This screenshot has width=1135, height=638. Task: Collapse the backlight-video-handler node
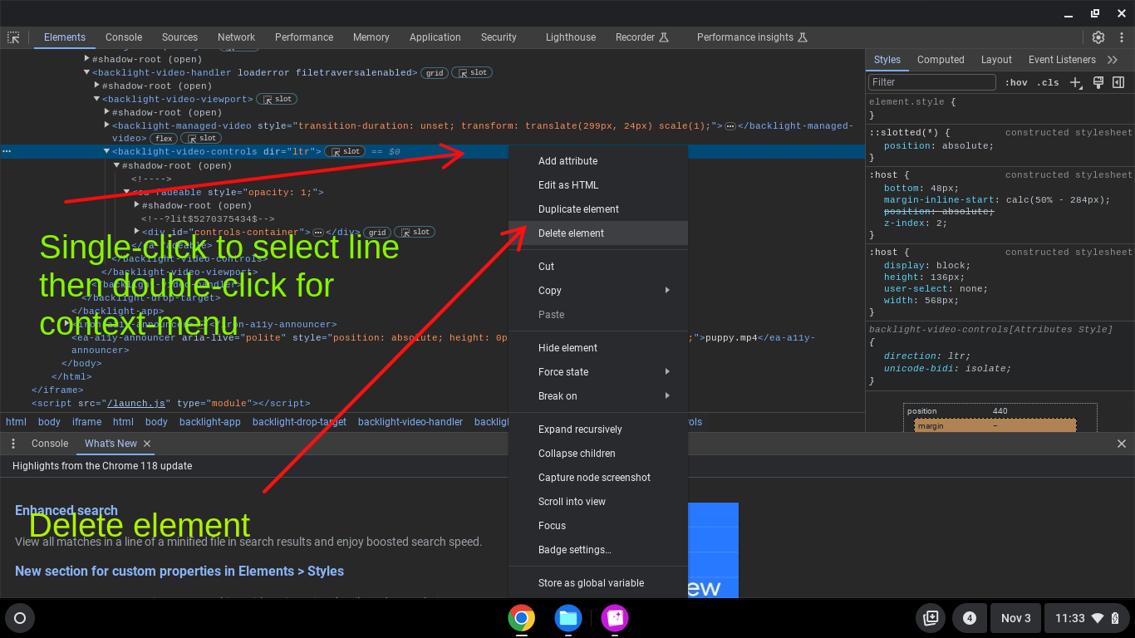(x=86, y=73)
